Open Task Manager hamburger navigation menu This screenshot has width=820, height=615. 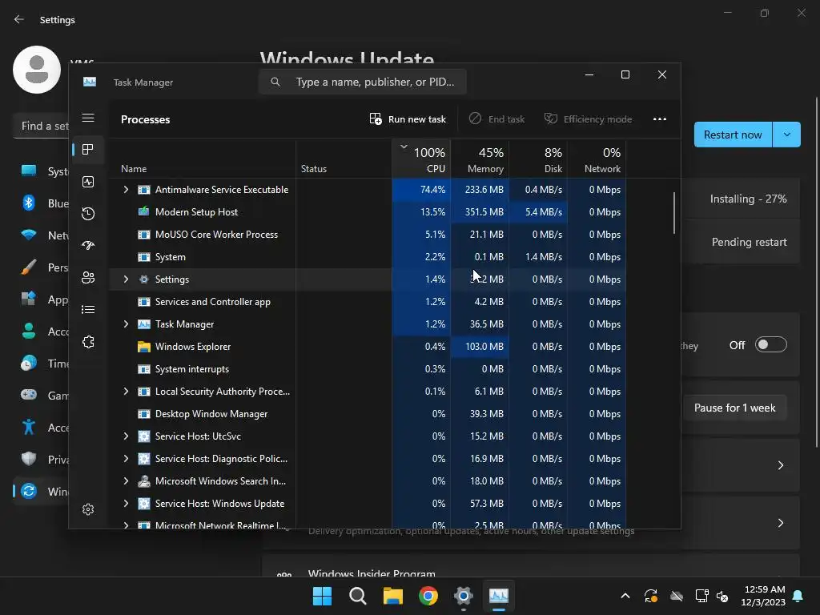[x=88, y=118]
